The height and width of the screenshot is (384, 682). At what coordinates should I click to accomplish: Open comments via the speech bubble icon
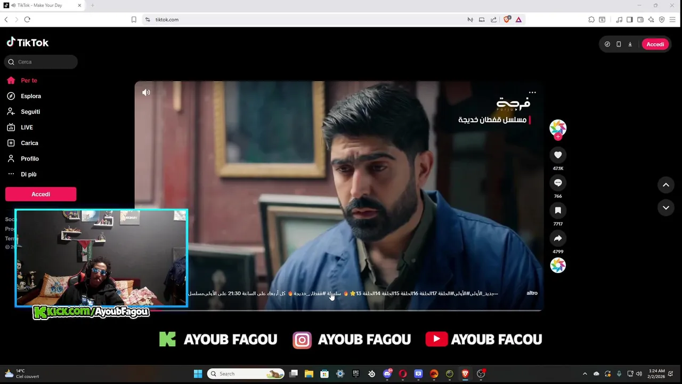[558, 182]
